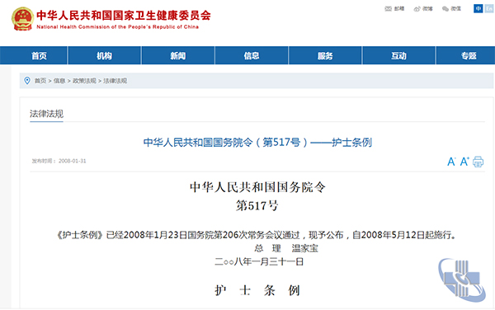
Task: Open the WeChat icon in header
Action: pyautogui.click(x=445, y=9)
